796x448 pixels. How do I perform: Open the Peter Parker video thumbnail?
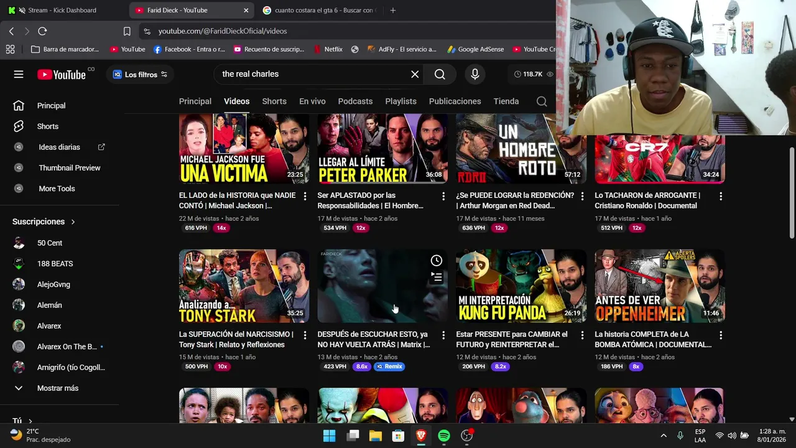click(x=382, y=148)
